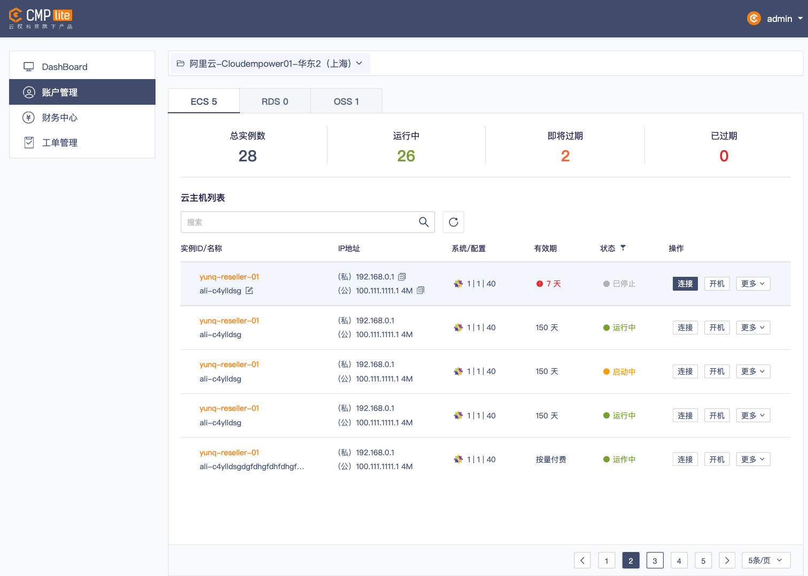Open yunq-reseller-01 link in the 按量付费 row

point(229,453)
